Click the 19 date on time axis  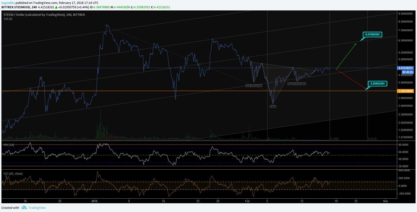coord(336,201)
